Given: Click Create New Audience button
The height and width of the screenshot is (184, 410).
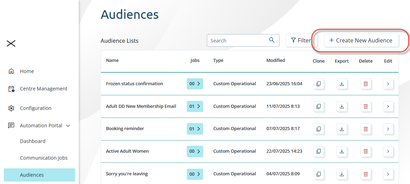Looking at the screenshot, I should [361, 41].
